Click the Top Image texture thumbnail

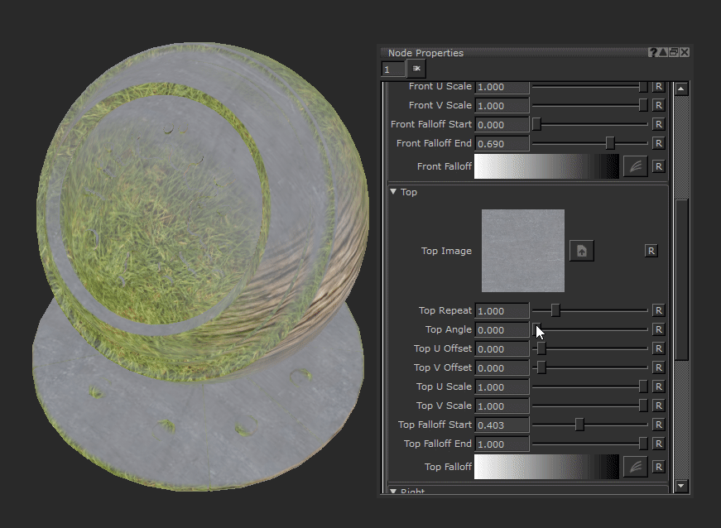pos(523,251)
